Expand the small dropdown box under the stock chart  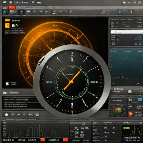coord(138,84)
